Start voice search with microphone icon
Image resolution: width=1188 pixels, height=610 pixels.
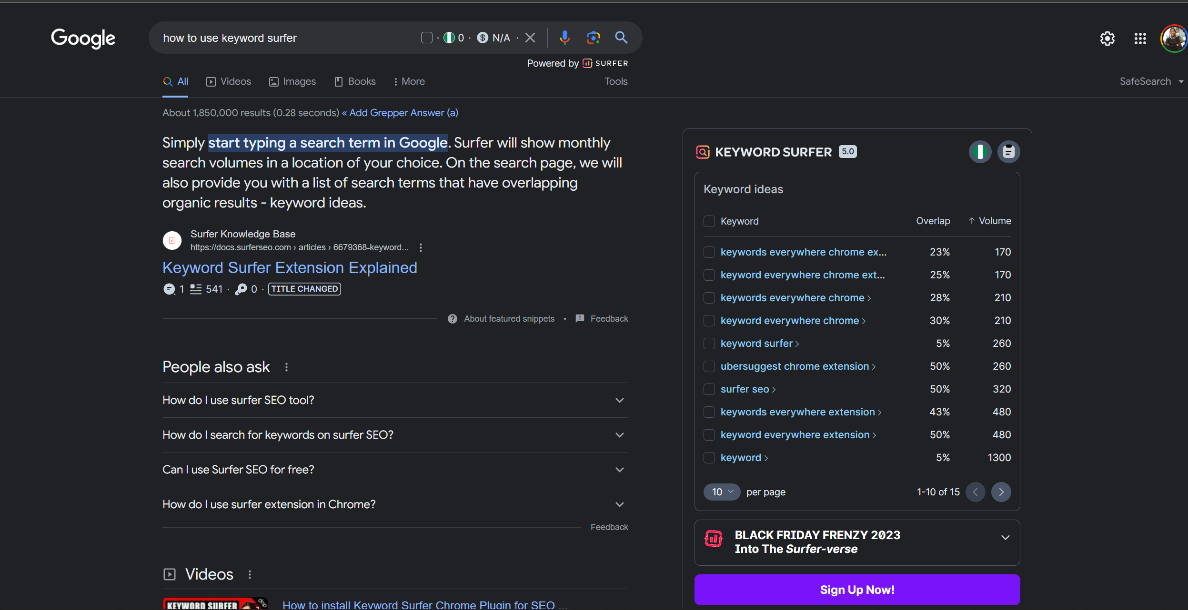pos(564,38)
